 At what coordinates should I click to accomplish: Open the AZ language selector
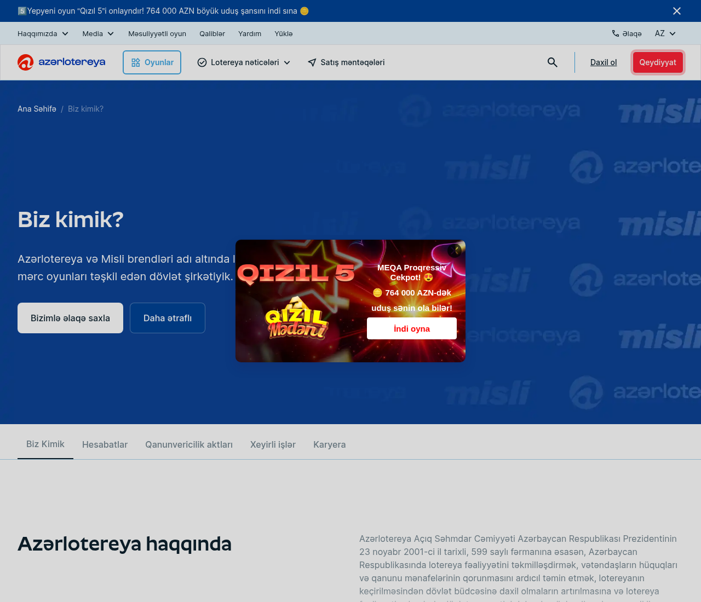[665, 33]
